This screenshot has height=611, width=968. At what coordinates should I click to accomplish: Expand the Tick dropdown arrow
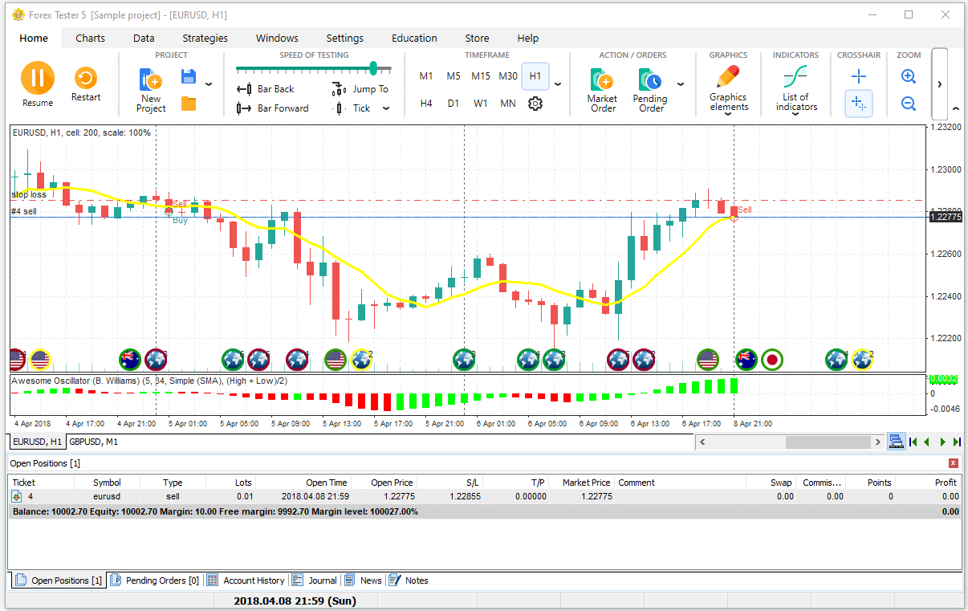point(386,108)
